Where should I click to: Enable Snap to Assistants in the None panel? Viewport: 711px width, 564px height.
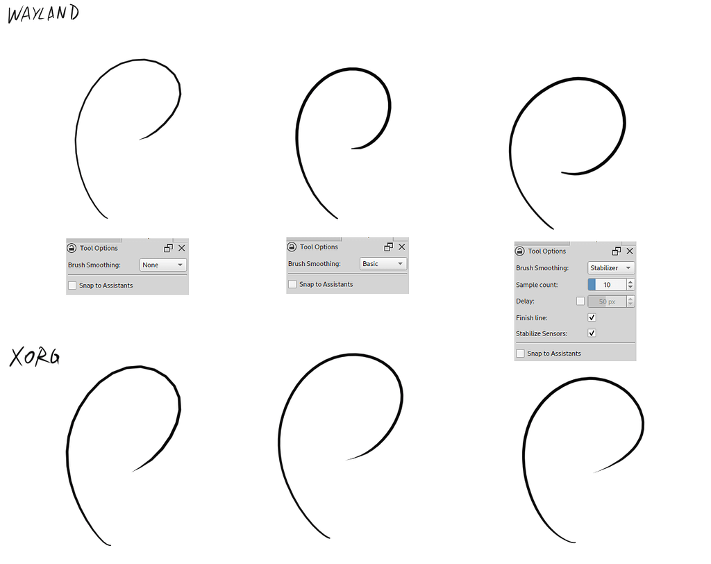(x=72, y=285)
